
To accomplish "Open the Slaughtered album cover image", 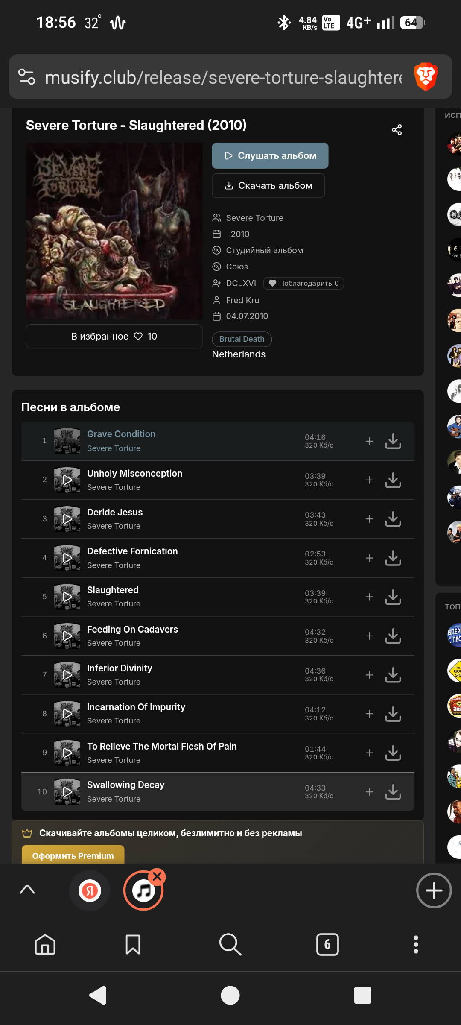I will (x=114, y=231).
